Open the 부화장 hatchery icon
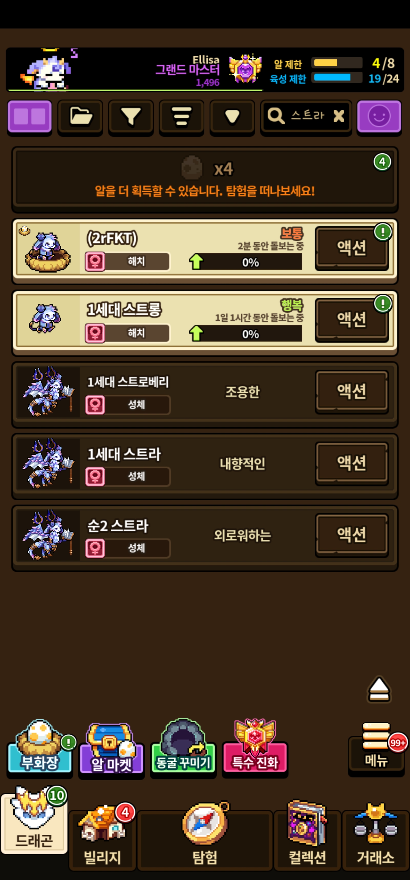The image size is (410, 880). pos(40,748)
